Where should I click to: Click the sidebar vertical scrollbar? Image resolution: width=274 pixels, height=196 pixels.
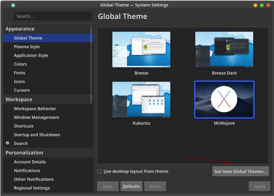(x=91, y=64)
